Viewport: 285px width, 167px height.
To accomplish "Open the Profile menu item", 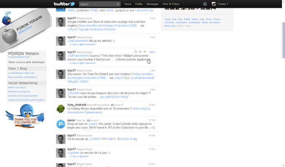I will 139,4.
